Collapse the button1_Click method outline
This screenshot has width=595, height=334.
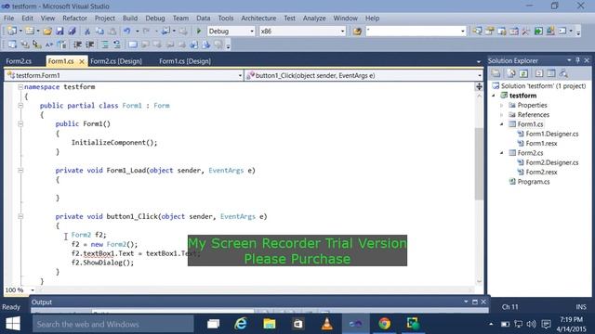pyautogui.click(x=20, y=216)
